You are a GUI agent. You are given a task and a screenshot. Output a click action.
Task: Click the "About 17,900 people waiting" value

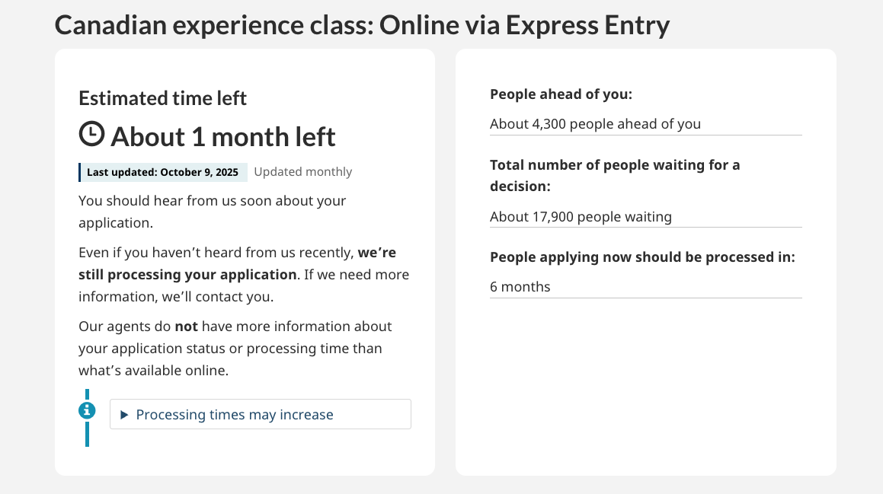coord(581,217)
